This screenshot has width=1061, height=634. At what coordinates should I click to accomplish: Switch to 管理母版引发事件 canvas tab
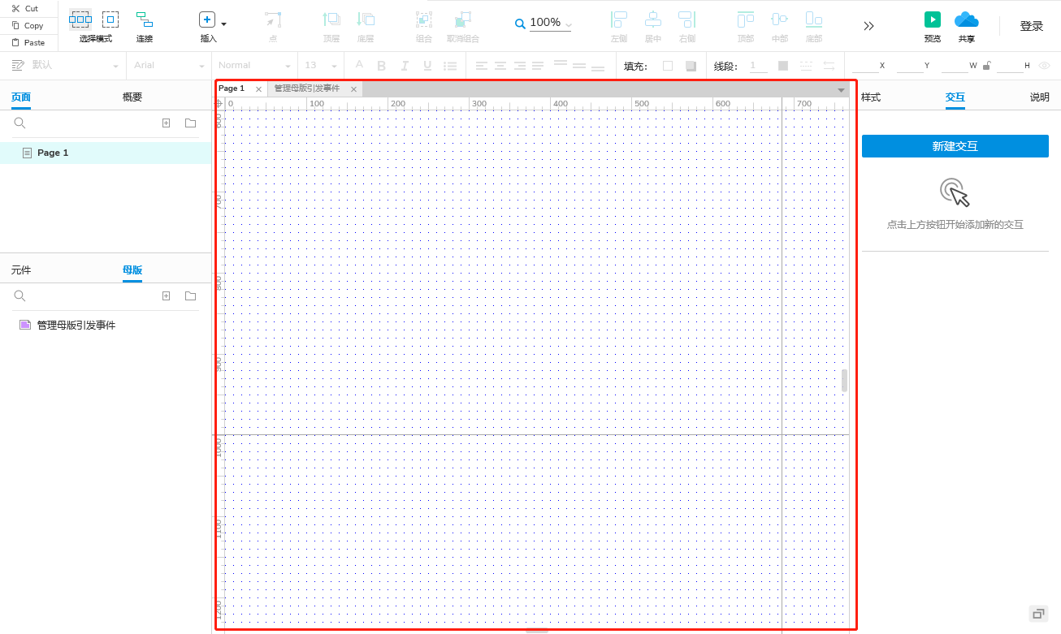pos(307,88)
